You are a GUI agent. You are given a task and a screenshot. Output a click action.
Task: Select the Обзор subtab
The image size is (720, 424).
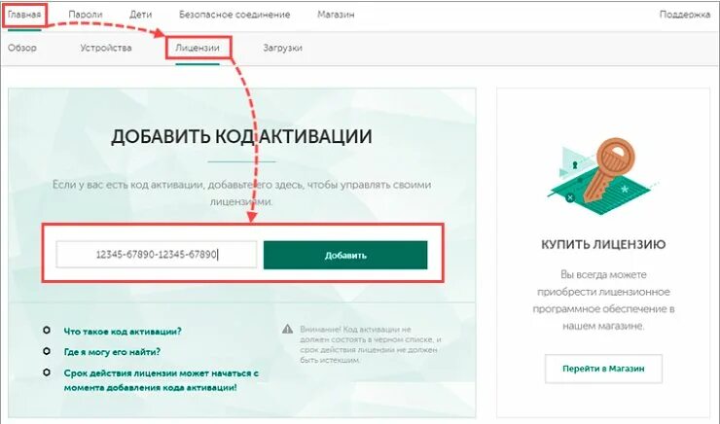click(22, 48)
